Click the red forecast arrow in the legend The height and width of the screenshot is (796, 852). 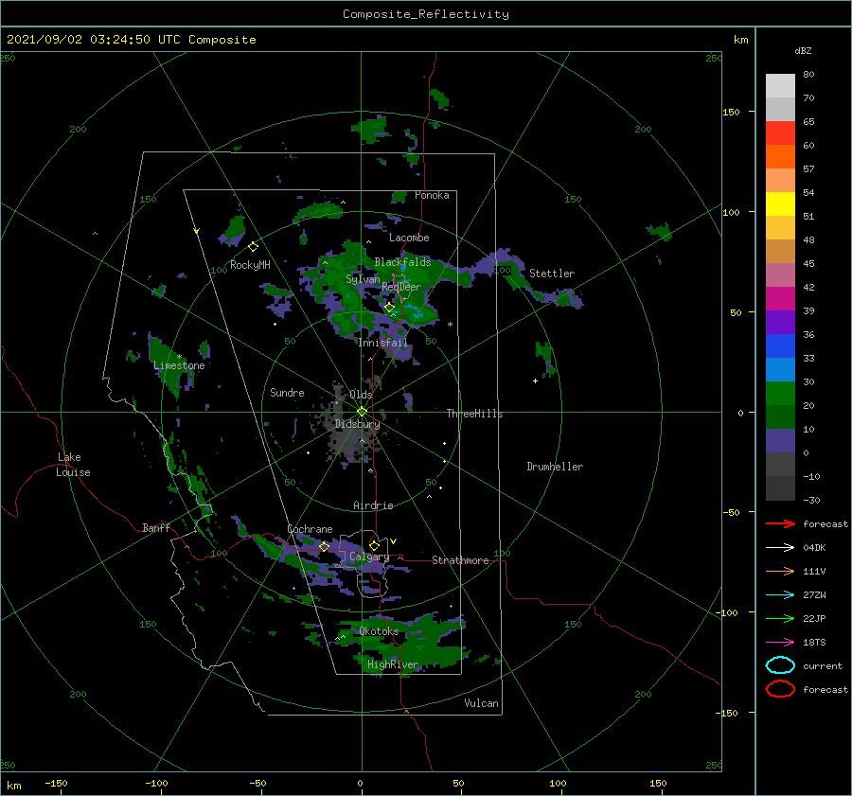780,523
